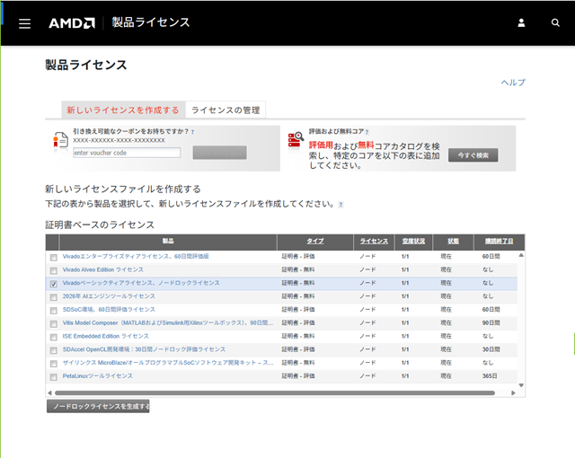
Task: Sort table by ライセンス column header
Action: pos(374,241)
